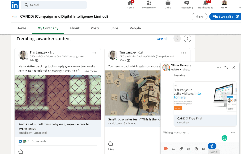The width and height of the screenshot is (241, 154).
Task: Like the first post with thumbs-up icon
Action: [20, 152]
